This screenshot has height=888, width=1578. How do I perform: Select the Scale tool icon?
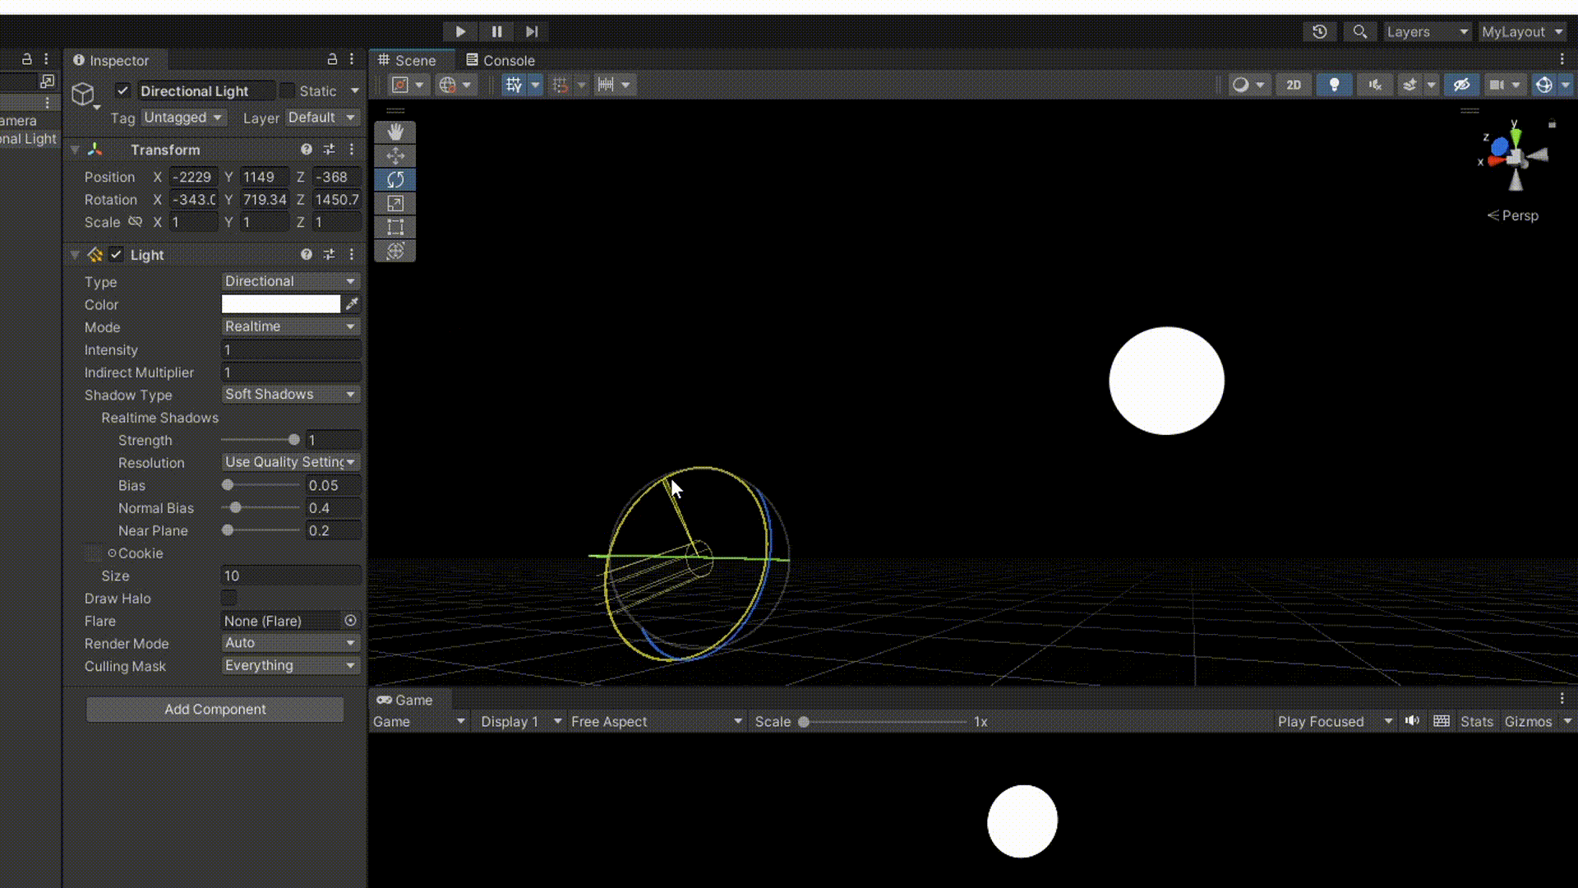395,203
